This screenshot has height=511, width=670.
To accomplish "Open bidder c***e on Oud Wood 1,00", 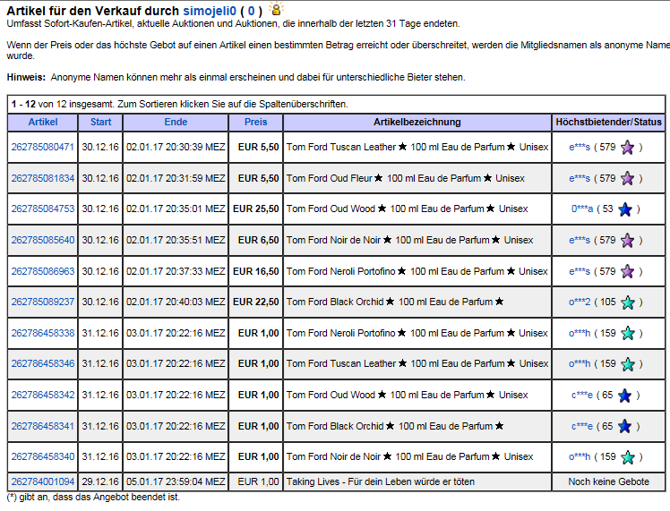I will coord(582,396).
